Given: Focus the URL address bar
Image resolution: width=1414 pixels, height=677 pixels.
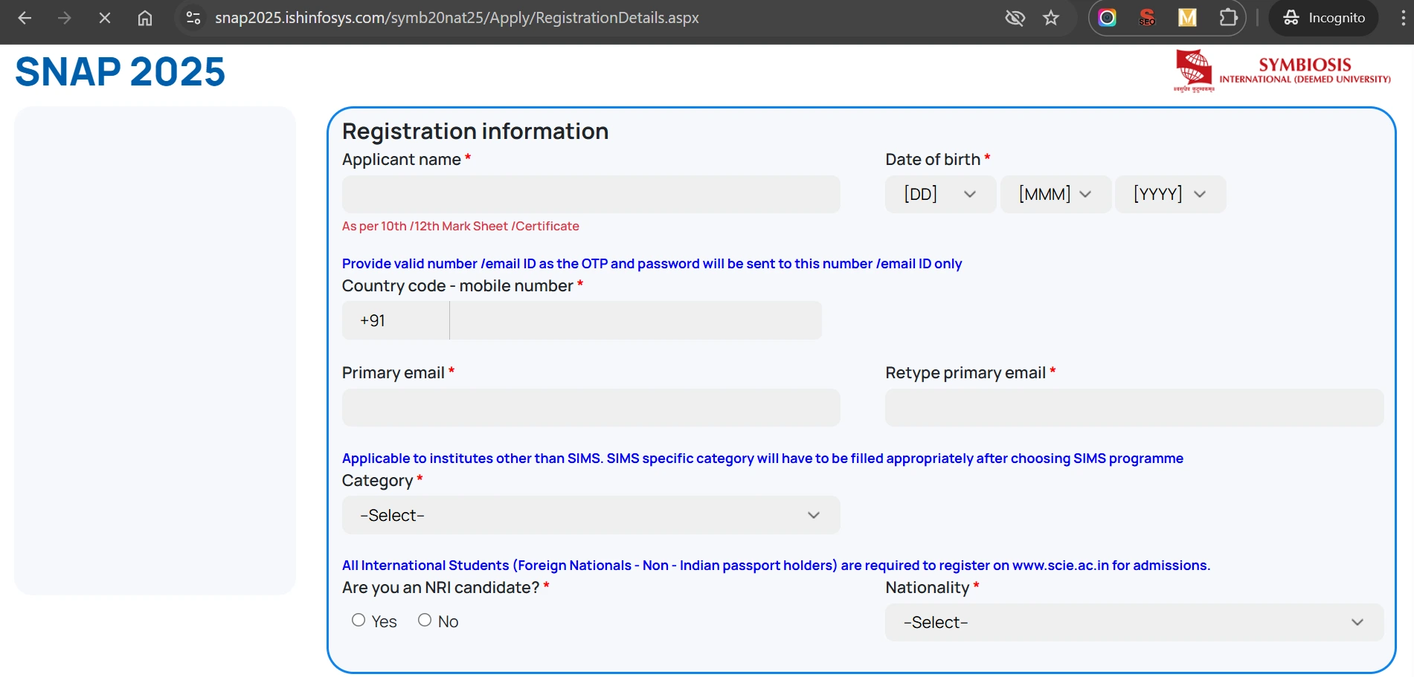Looking at the screenshot, I should tap(457, 18).
